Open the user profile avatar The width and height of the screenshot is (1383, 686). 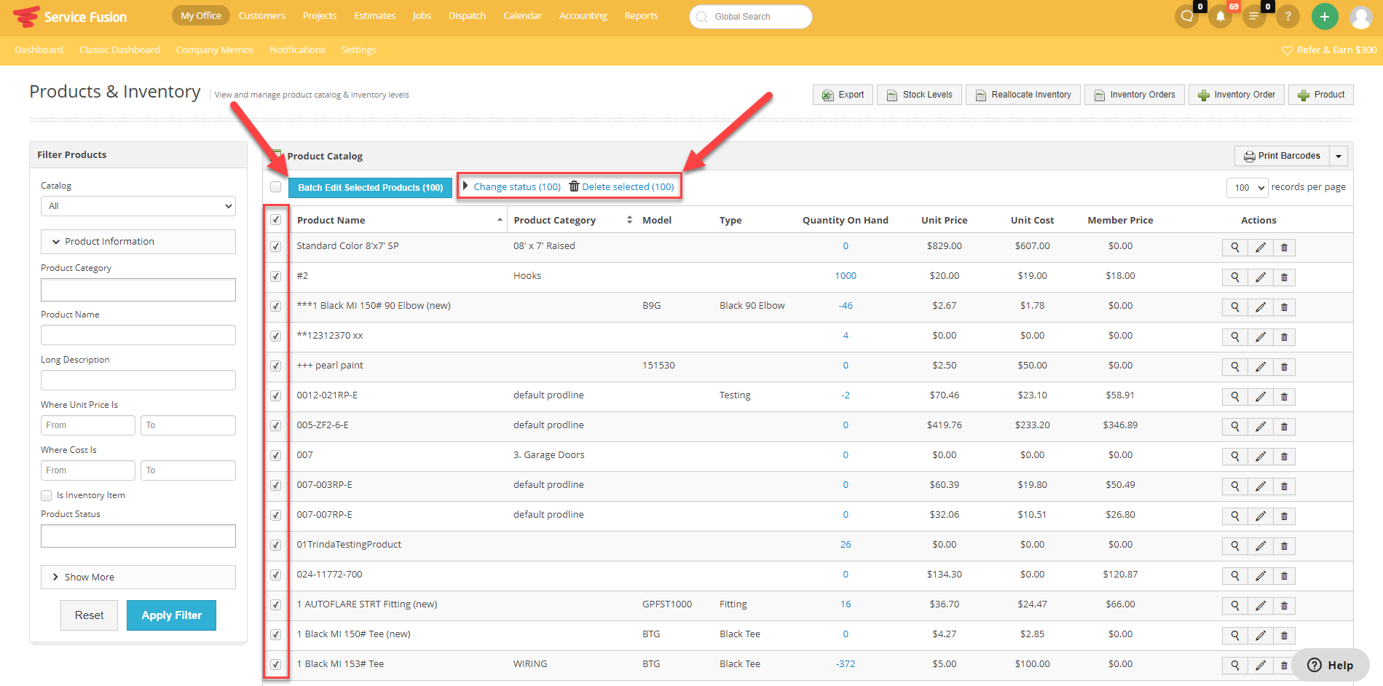tap(1360, 17)
